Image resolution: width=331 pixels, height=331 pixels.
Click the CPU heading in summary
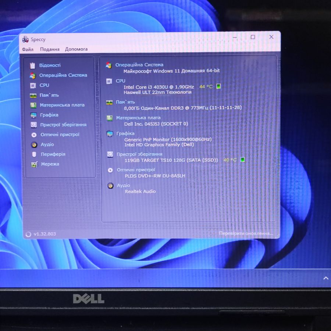click(x=120, y=81)
